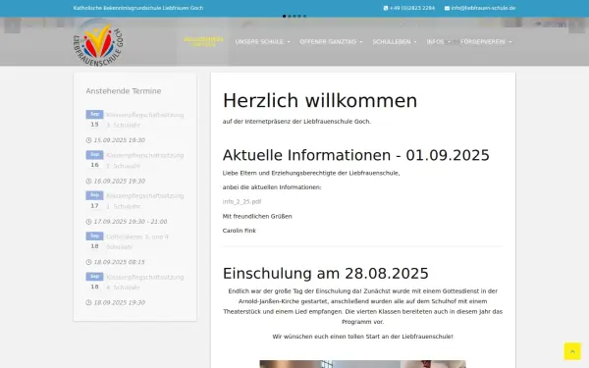Open Klassenpflegschaftssitzung 4. Schuljahr event
The width and height of the screenshot is (589, 368).
click(144, 282)
